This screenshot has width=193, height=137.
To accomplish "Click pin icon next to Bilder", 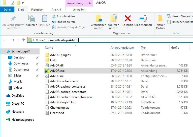I will click(x=38, y=76).
